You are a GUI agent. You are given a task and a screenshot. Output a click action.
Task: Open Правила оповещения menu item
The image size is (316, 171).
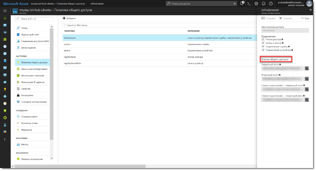[32, 159]
